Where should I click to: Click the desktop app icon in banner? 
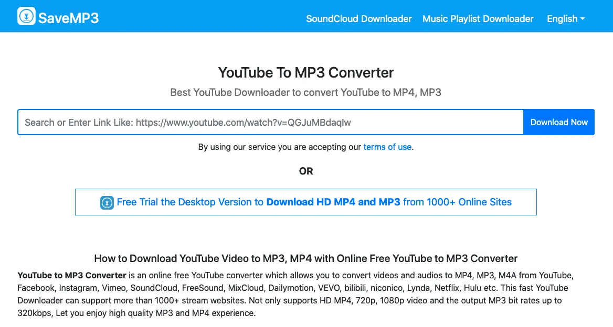[x=107, y=202]
